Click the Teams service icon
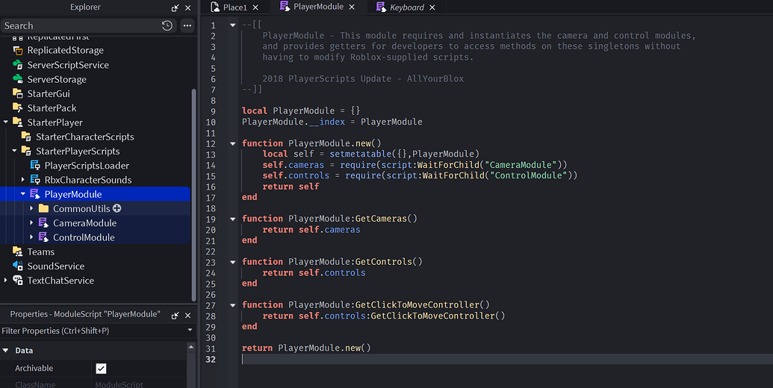Image resolution: width=773 pixels, height=388 pixels. [x=18, y=251]
